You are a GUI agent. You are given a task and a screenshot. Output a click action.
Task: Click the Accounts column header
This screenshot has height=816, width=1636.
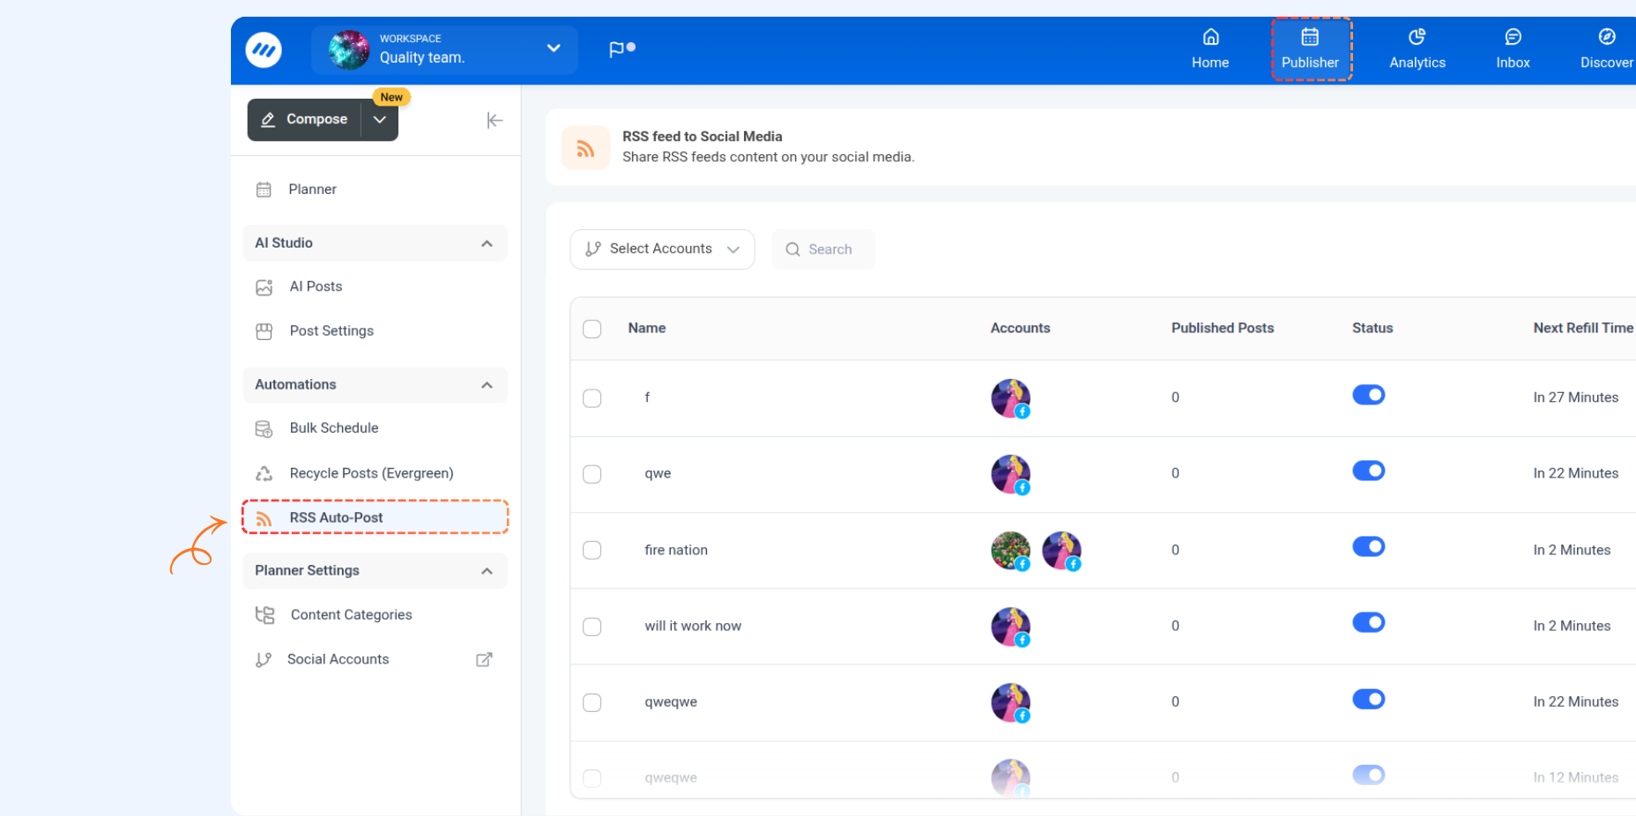(x=1020, y=328)
